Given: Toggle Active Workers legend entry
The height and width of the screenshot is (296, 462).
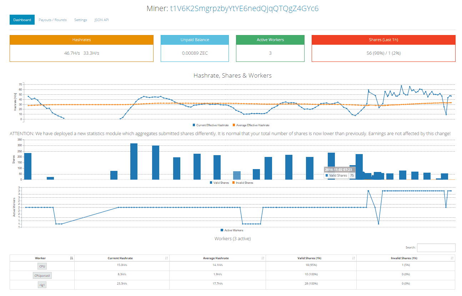Looking at the screenshot, I should pos(232,230).
